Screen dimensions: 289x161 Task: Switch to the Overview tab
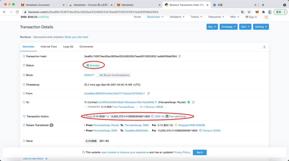[28, 47]
